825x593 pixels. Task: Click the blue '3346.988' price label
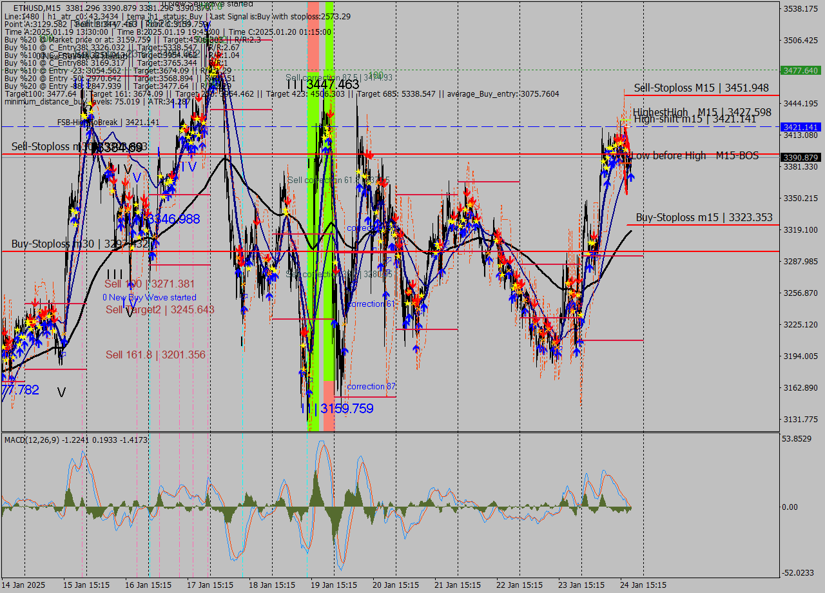[173, 220]
